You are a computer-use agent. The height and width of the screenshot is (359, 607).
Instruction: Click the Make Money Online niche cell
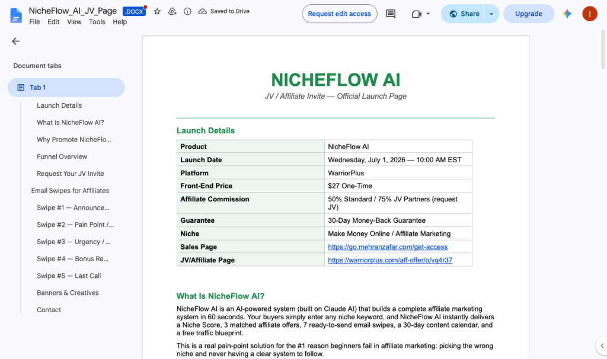[x=398, y=233]
